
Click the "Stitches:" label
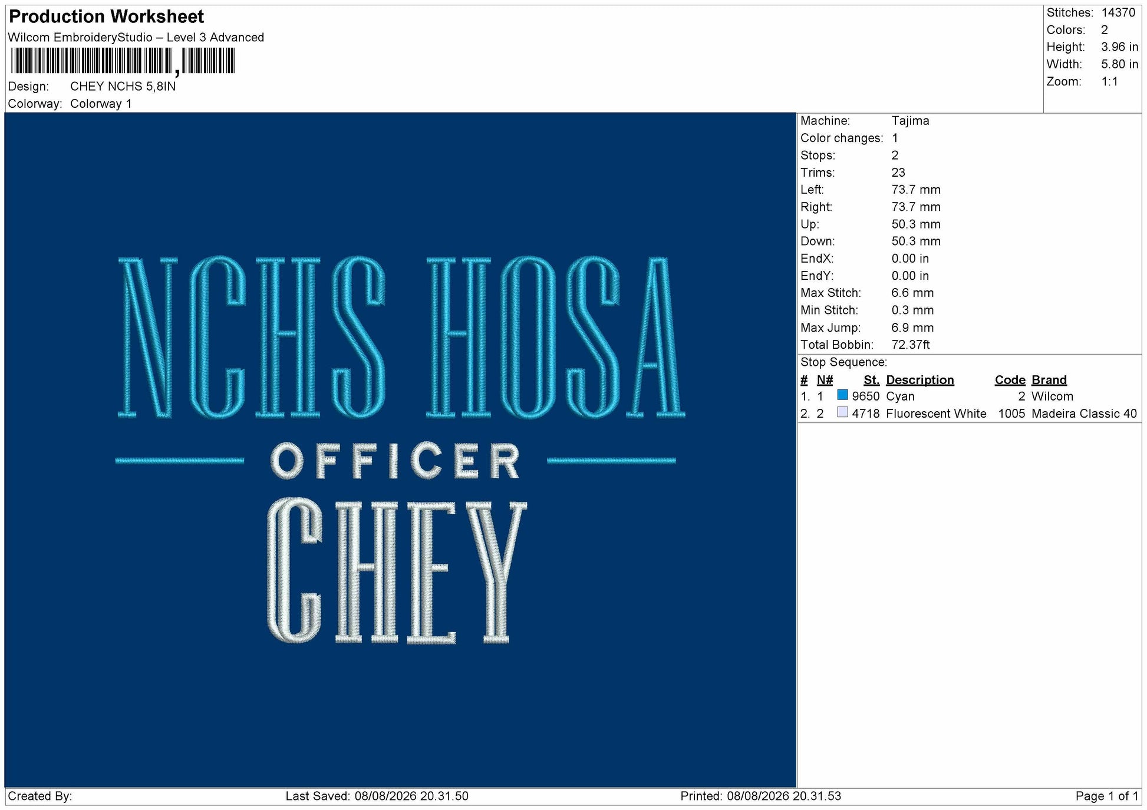pyautogui.click(x=1070, y=12)
